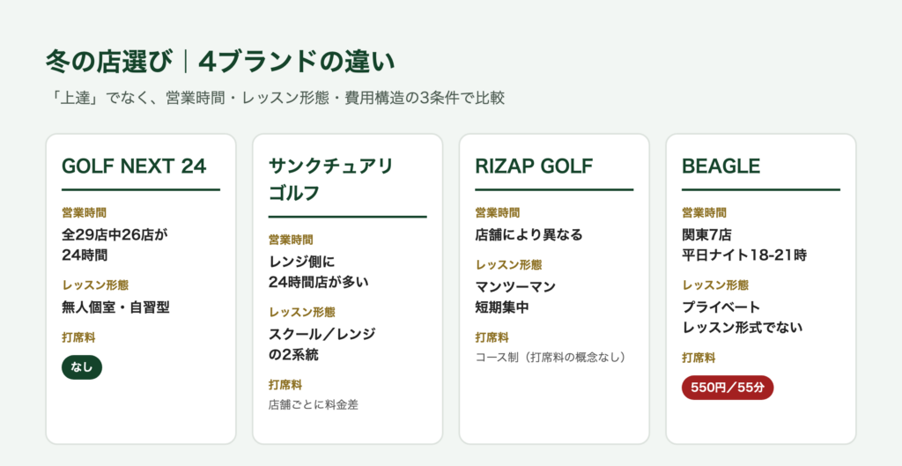Click the subtitle mentioning 3条件で比較
This screenshot has width=902, height=466.
[x=276, y=98]
